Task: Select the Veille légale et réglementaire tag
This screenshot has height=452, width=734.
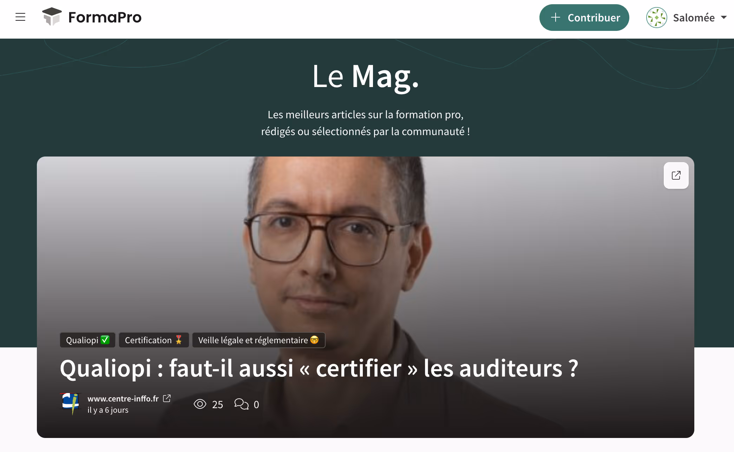Action: (258, 340)
